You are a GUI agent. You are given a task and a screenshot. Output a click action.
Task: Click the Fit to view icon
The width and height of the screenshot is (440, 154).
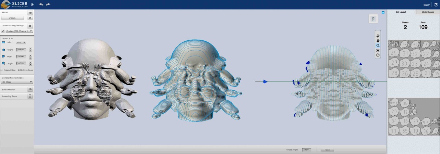pos(378,50)
